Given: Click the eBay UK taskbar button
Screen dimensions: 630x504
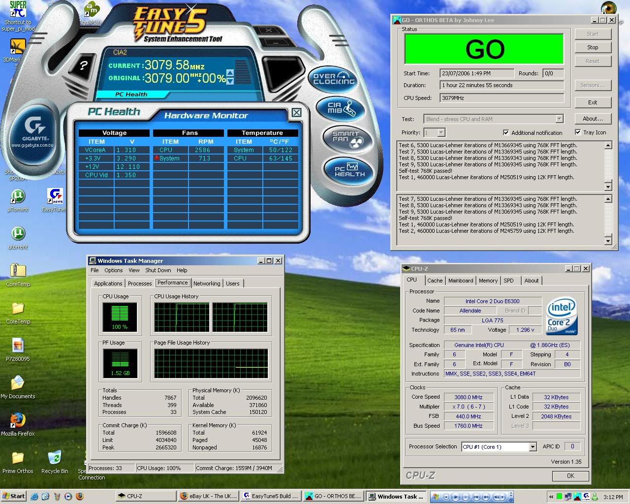Looking at the screenshot, I should [x=209, y=496].
